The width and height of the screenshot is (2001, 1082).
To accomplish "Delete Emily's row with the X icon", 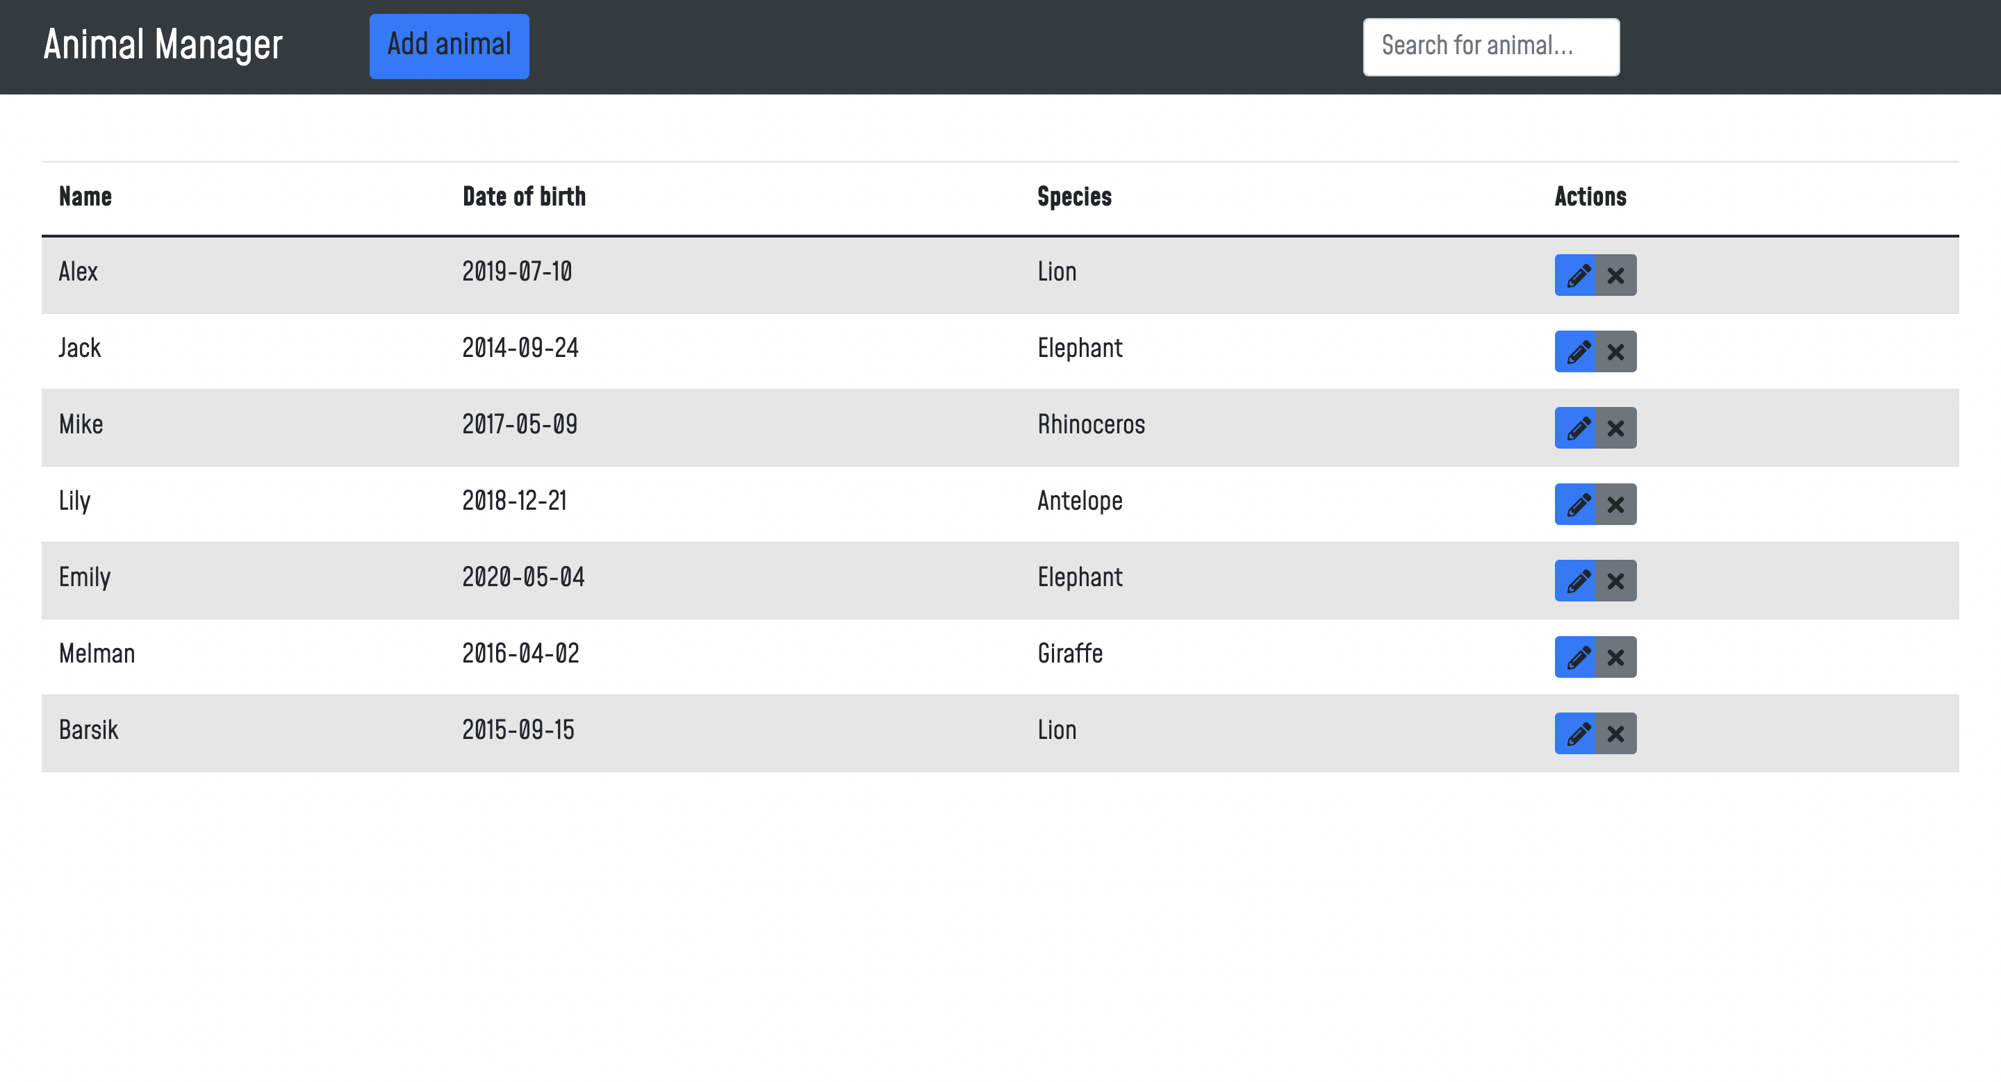I will tap(1615, 580).
